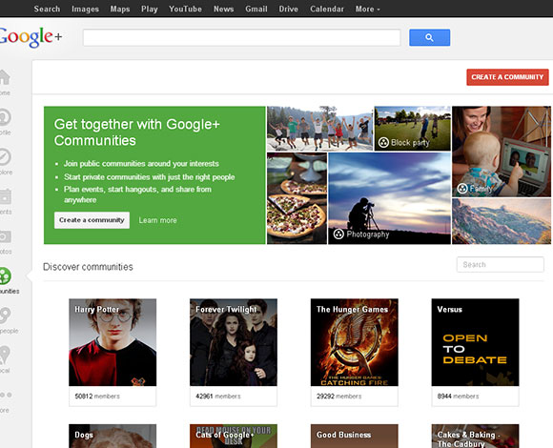Open the Harry Potter community card
Screen dimensions: 553x448
point(113,352)
